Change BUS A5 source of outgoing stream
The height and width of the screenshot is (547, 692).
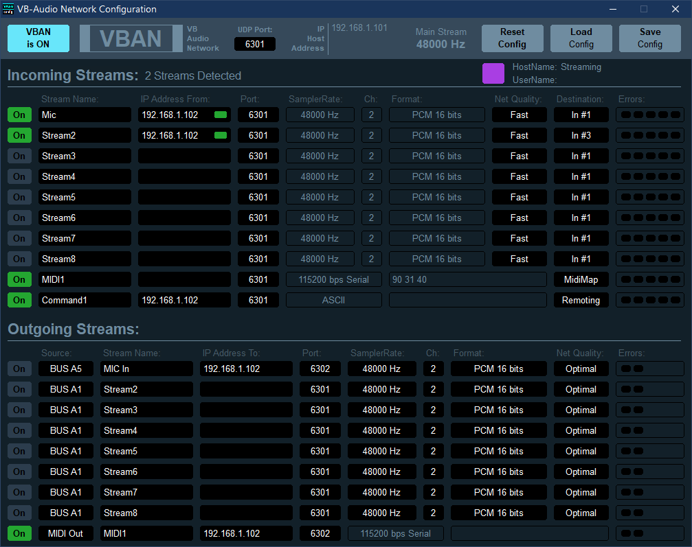[65, 369]
